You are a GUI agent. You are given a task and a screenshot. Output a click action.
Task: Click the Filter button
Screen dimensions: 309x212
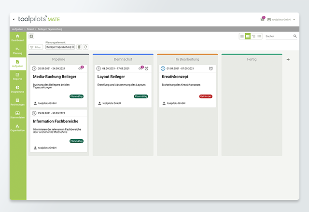[x=35, y=47]
